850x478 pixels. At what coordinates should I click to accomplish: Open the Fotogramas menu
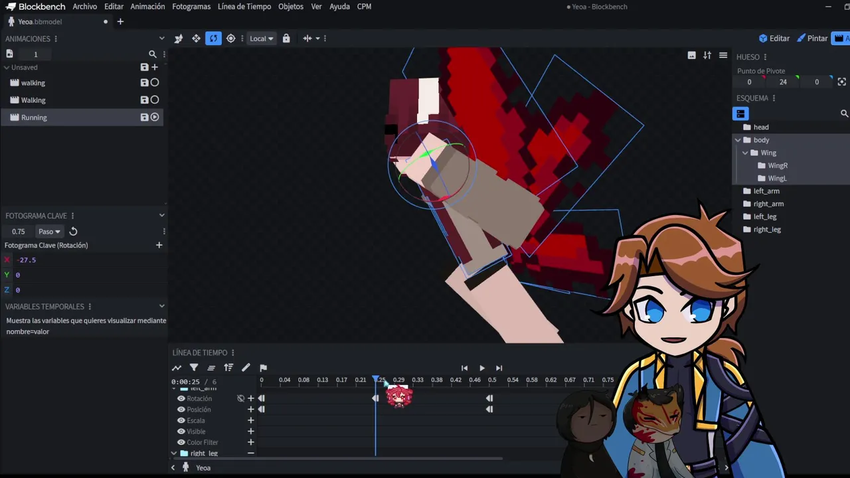(191, 7)
